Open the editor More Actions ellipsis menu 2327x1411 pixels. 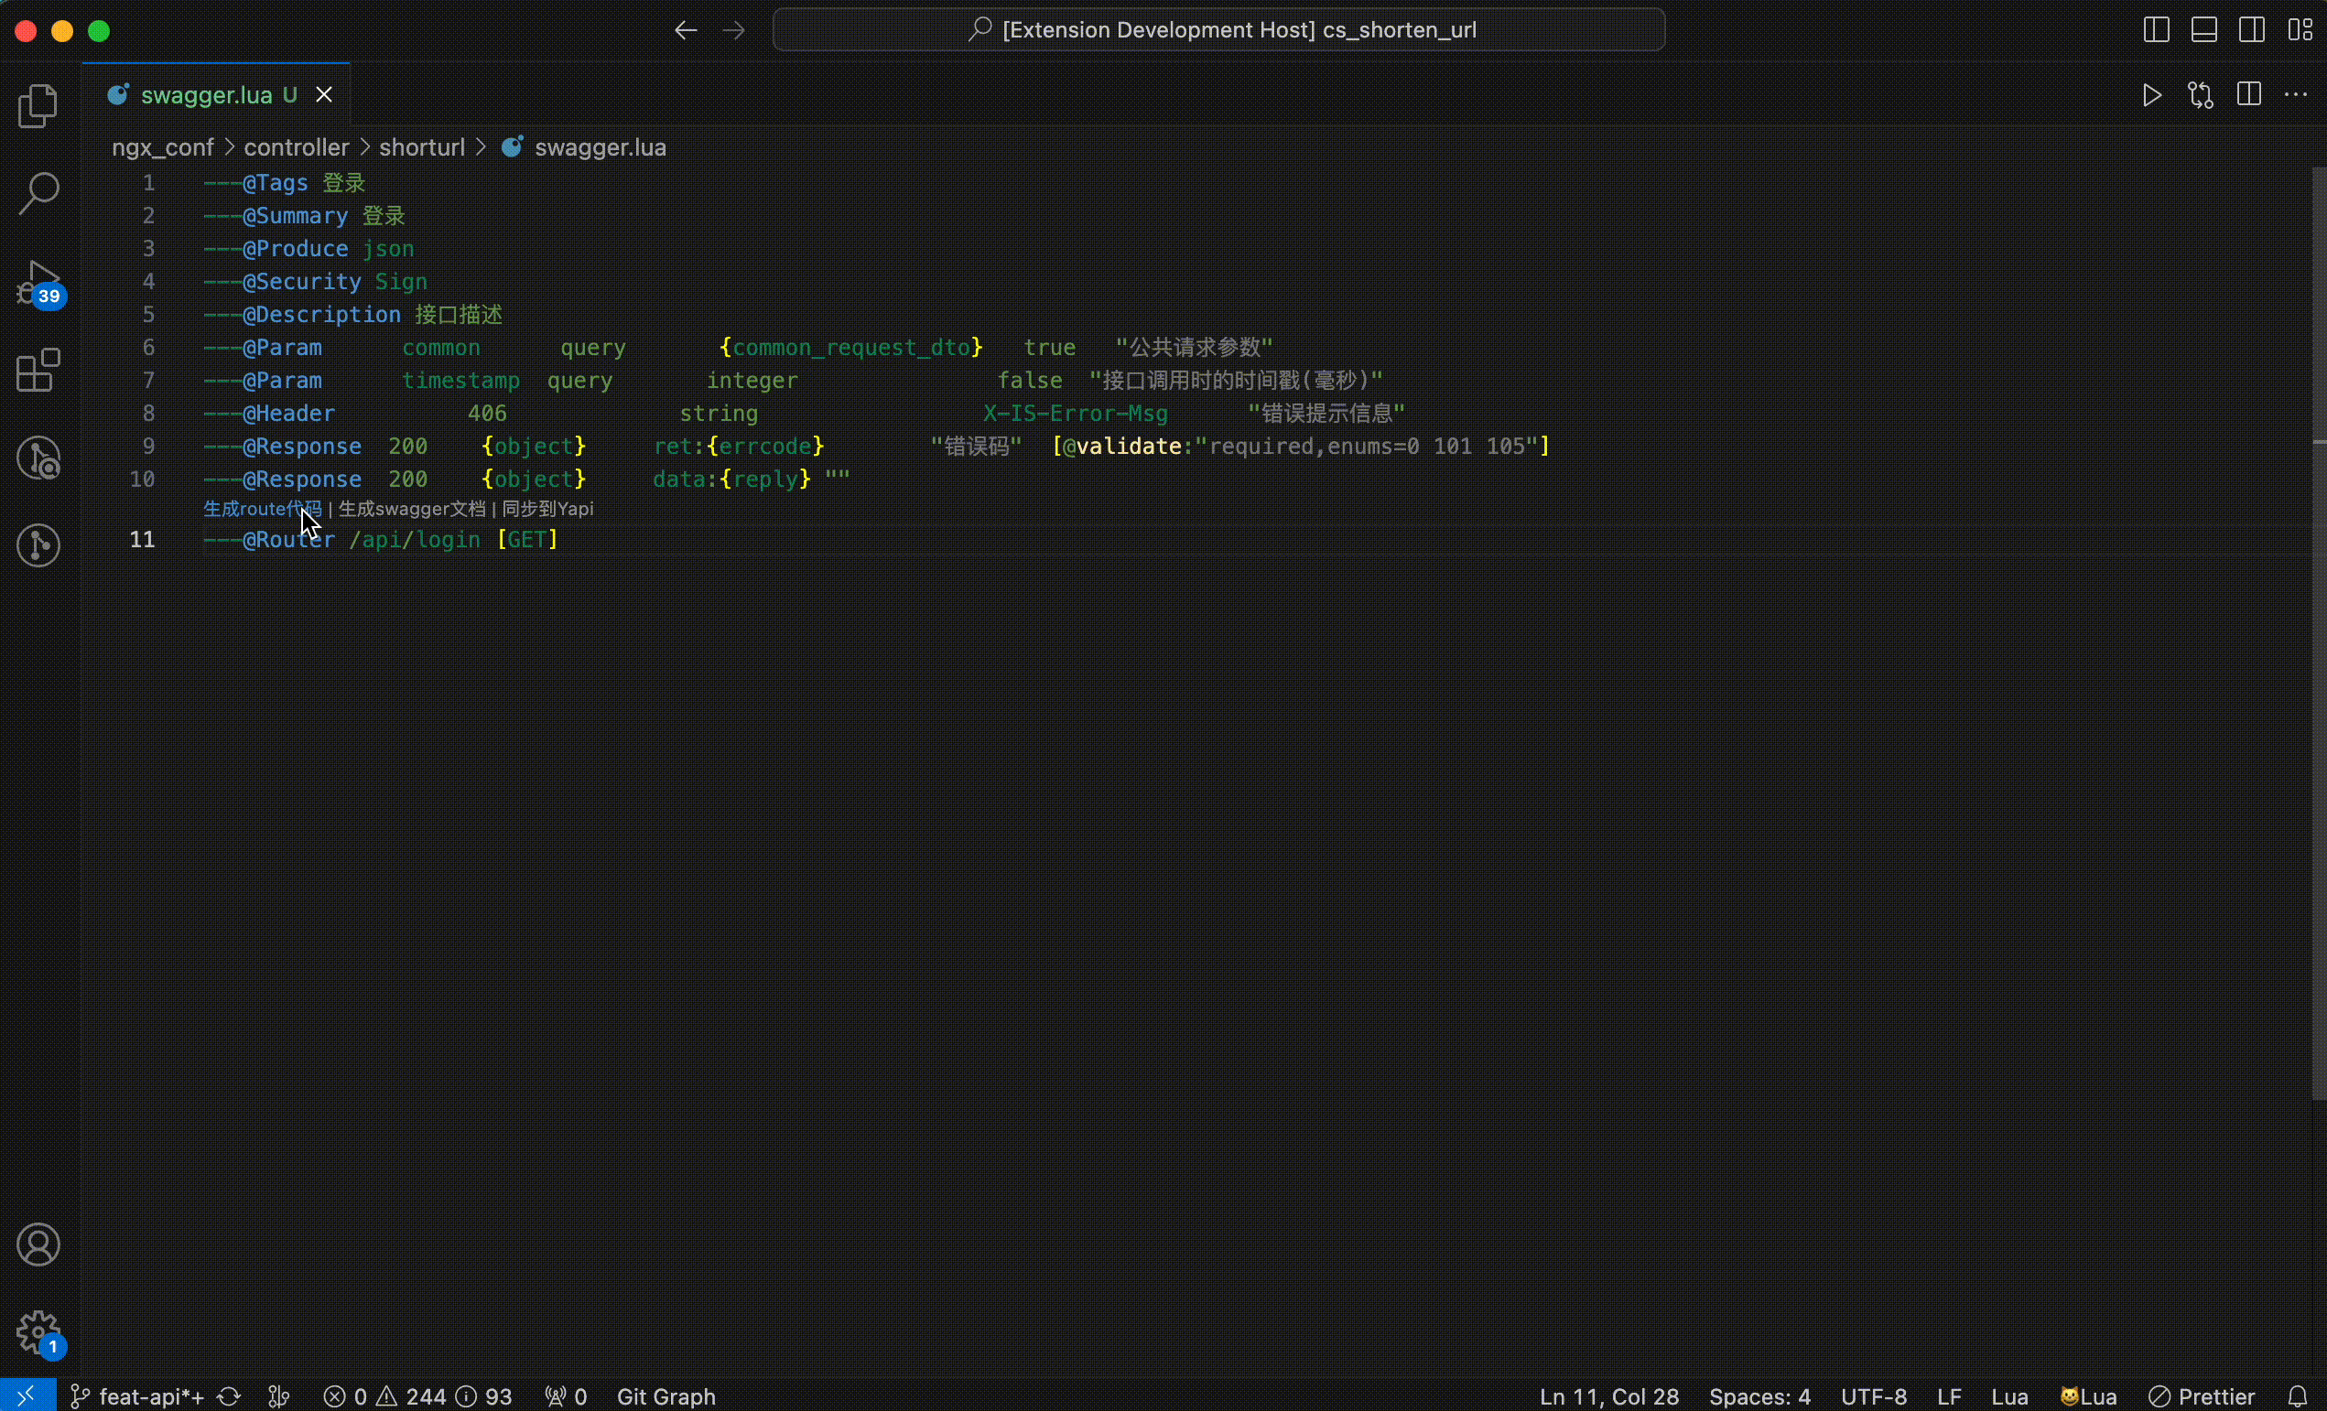(2296, 95)
